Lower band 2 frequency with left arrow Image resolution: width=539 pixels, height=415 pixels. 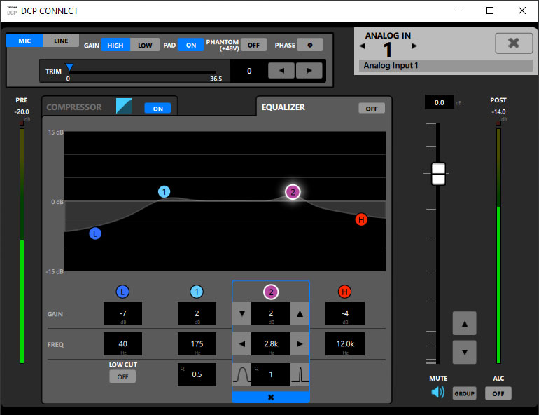point(242,343)
